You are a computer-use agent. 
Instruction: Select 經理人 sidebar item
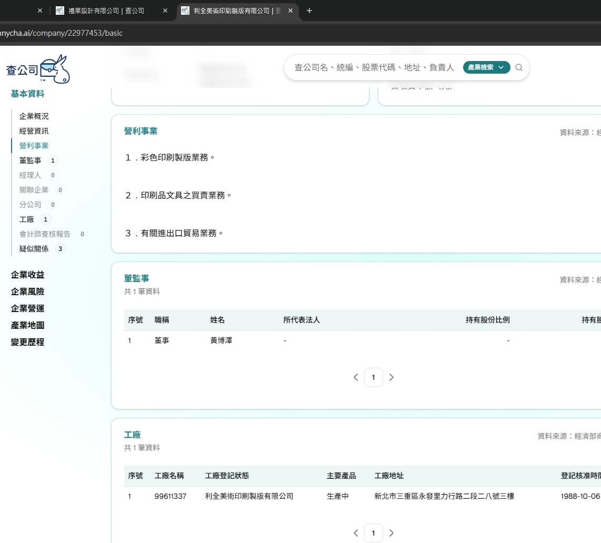point(31,175)
